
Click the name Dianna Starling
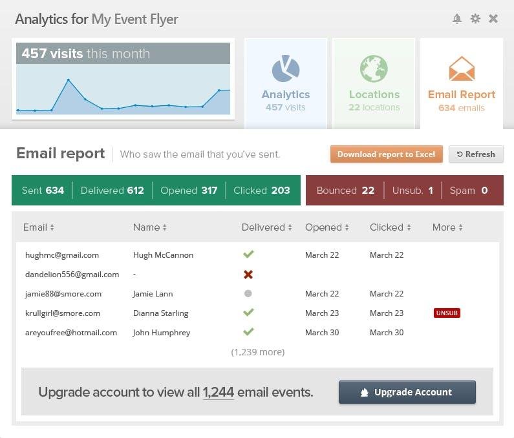[x=160, y=313]
